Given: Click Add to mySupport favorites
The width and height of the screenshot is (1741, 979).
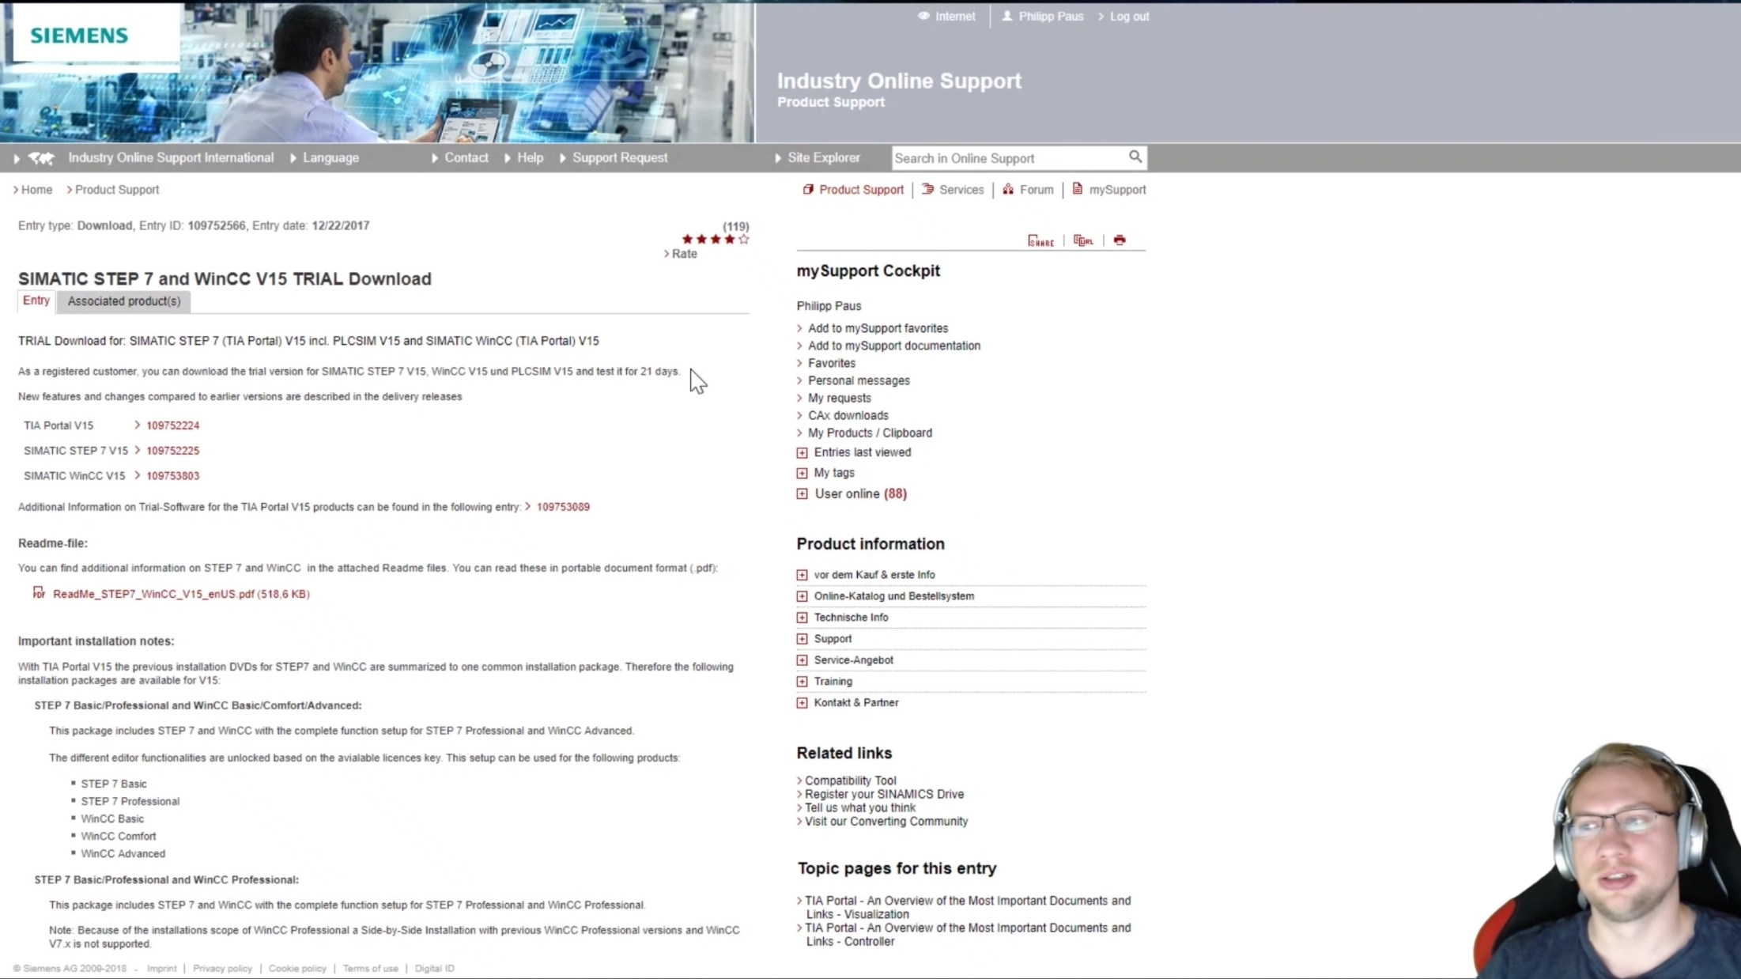Looking at the screenshot, I should tap(878, 328).
